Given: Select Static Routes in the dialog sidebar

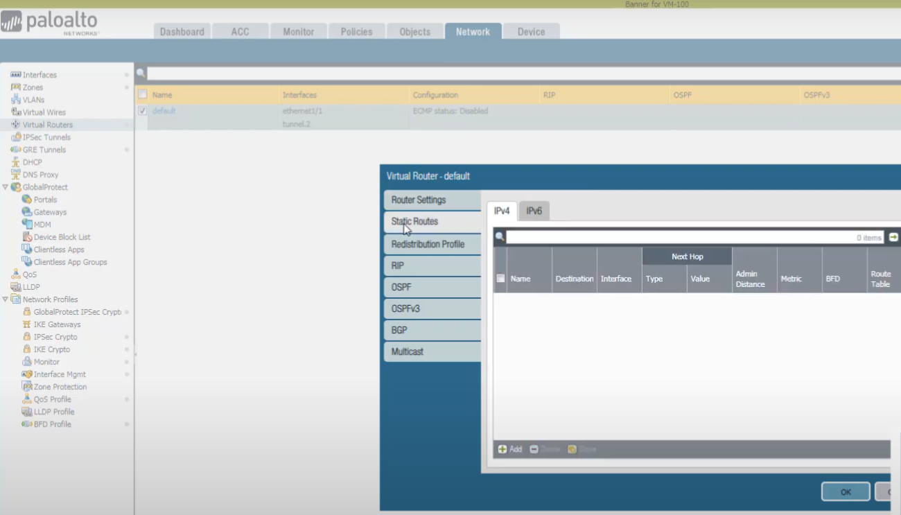Looking at the screenshot, I should pyautogui.click(x=432, y=222).
